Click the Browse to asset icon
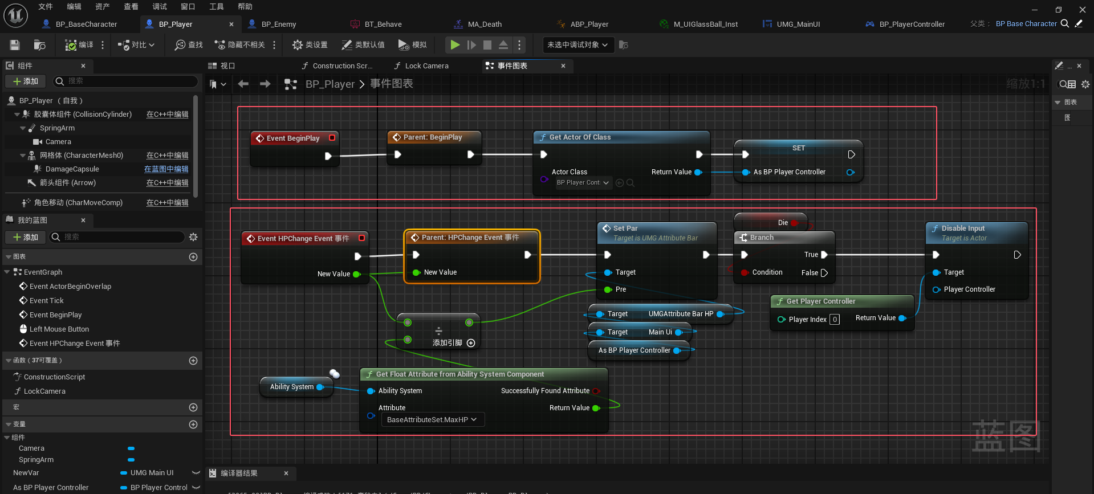 tap(39, 45)
